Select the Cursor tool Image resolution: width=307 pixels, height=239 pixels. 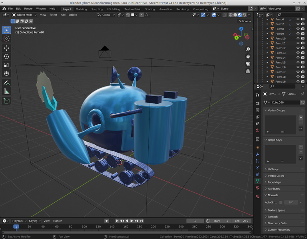[6, 39]
